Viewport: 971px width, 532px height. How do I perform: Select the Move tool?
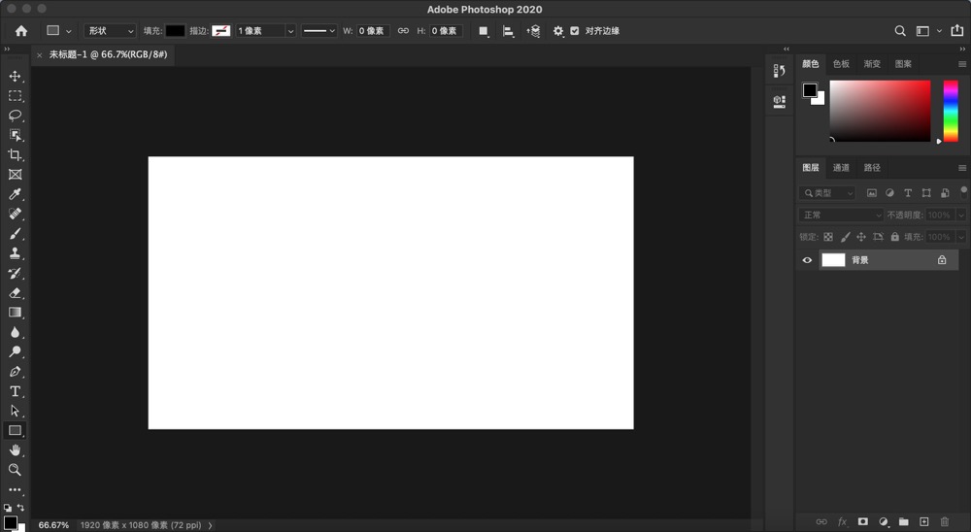15,77
